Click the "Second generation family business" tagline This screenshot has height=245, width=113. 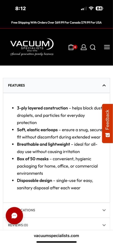[32, 54]
